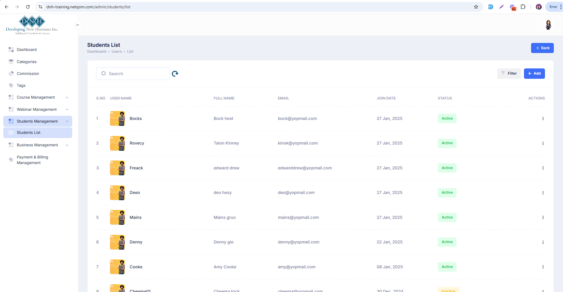This screenshot has height=292, width=563.
Task: Expand Course Management menu
Action: 38,97
